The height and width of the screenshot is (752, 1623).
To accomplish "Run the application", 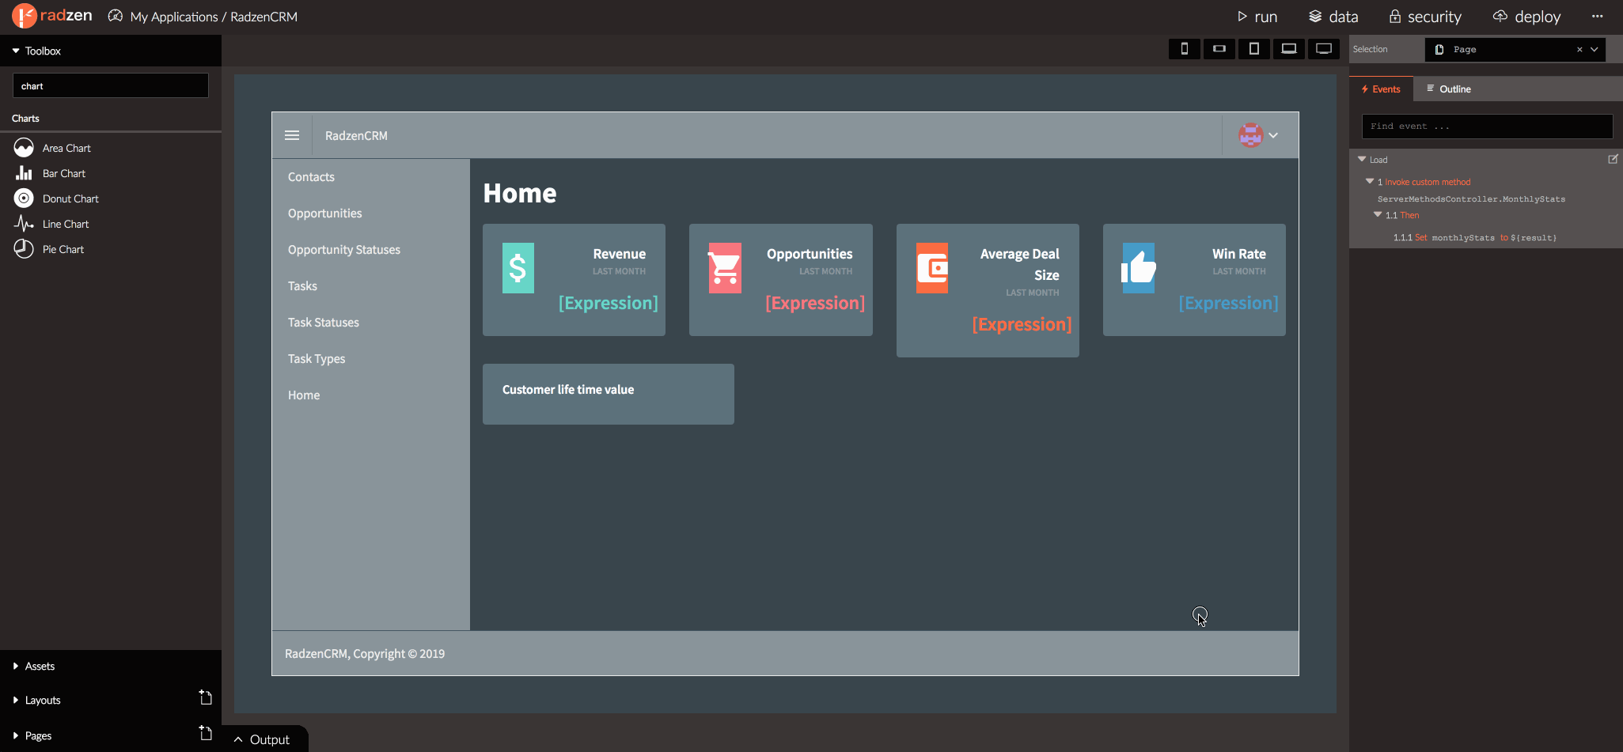I will point(1257,17).
